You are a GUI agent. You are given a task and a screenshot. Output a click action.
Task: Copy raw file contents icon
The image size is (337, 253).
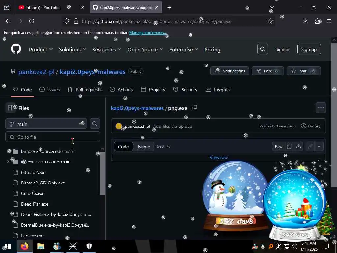click(x=290, y=146)
